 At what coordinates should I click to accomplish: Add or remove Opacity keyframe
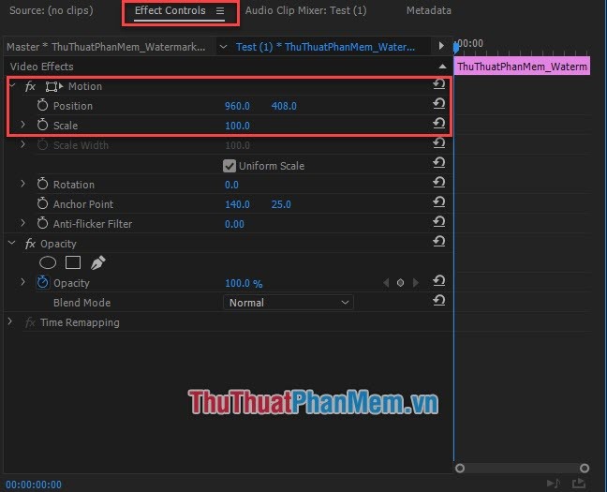tap(400, 283)
